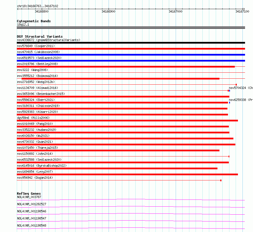This screenshot has width=253, height=232.
Task: Select nsv5929383 (Almarri2020) label
Action: [x=38, y=112]
